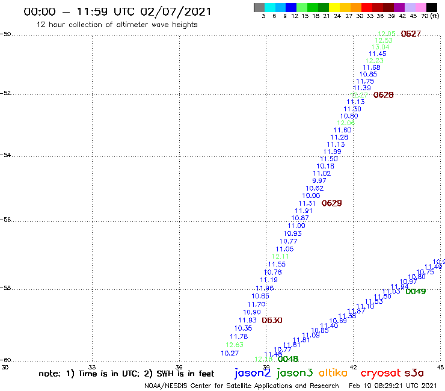The image size is (445, 391).
Task: Select the jason3 satellite label
Action: pyautogui.click(x=295, y=373)
